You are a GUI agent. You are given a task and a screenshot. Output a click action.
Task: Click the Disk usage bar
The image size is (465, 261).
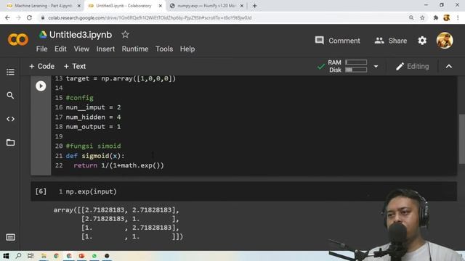[356, 70]
